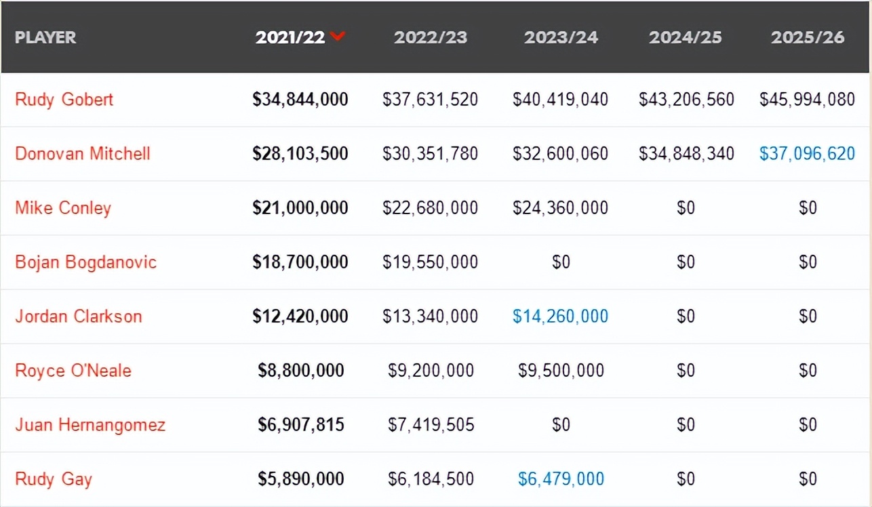Open Rudy Gay player link
Screen dimensions: 872x507
54,479
